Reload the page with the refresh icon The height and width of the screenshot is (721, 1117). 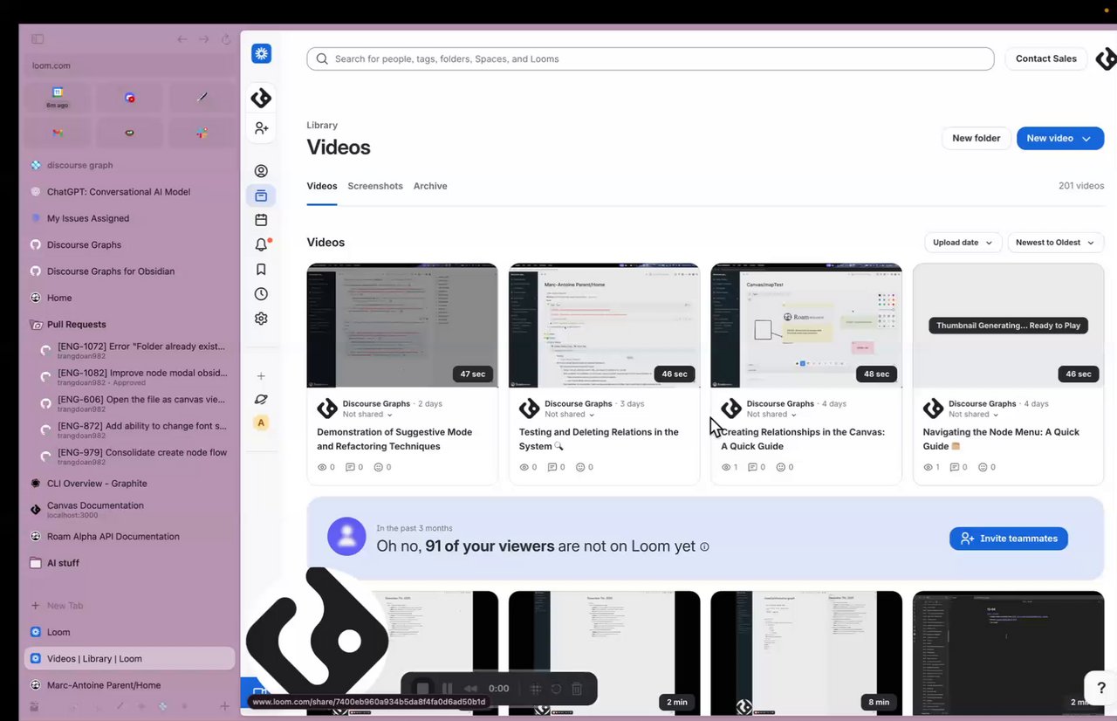coord(226,39)
